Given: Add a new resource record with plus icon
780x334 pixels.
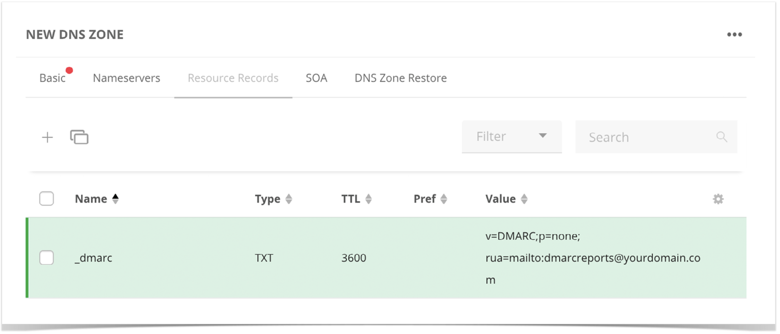Looking at the screenshot, I should 47,138.
